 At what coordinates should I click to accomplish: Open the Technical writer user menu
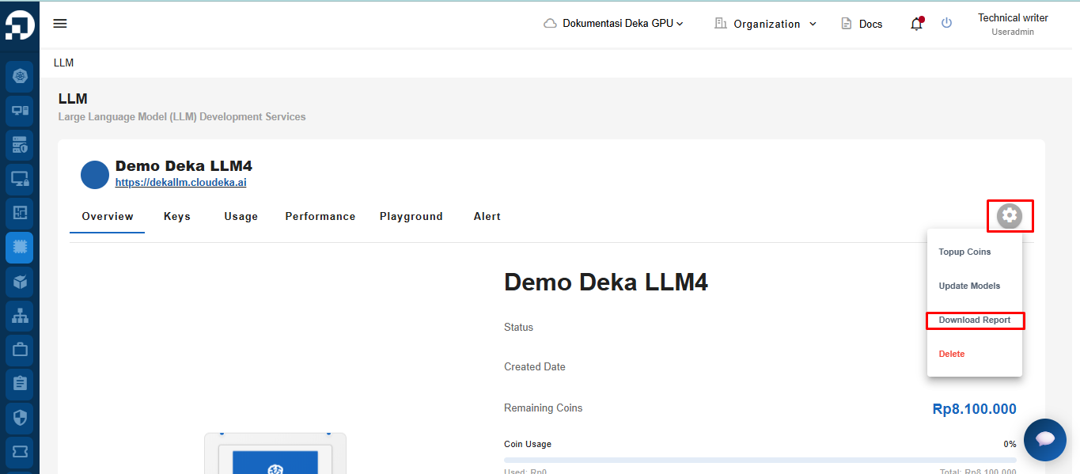click(1012, 24)
